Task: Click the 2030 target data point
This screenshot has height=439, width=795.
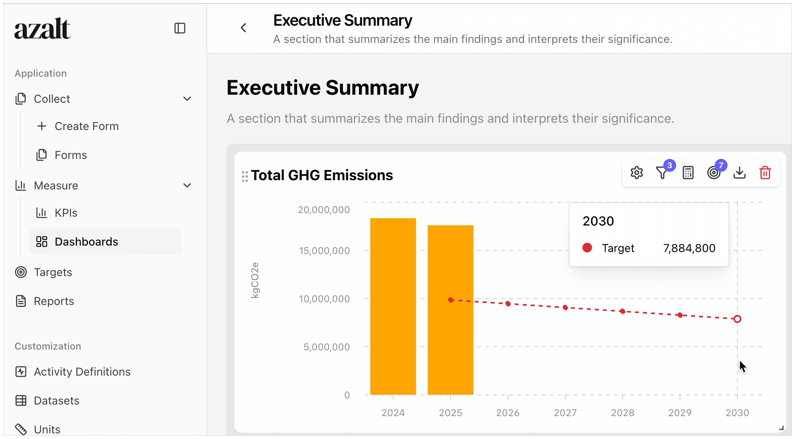Action: (x=737, y=319)
